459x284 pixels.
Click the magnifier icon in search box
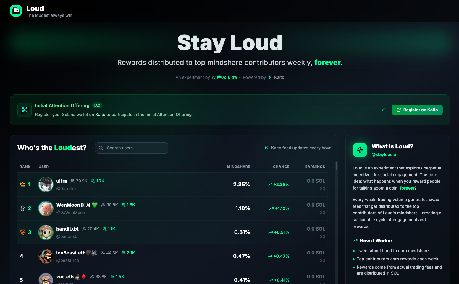coord(101,148)
